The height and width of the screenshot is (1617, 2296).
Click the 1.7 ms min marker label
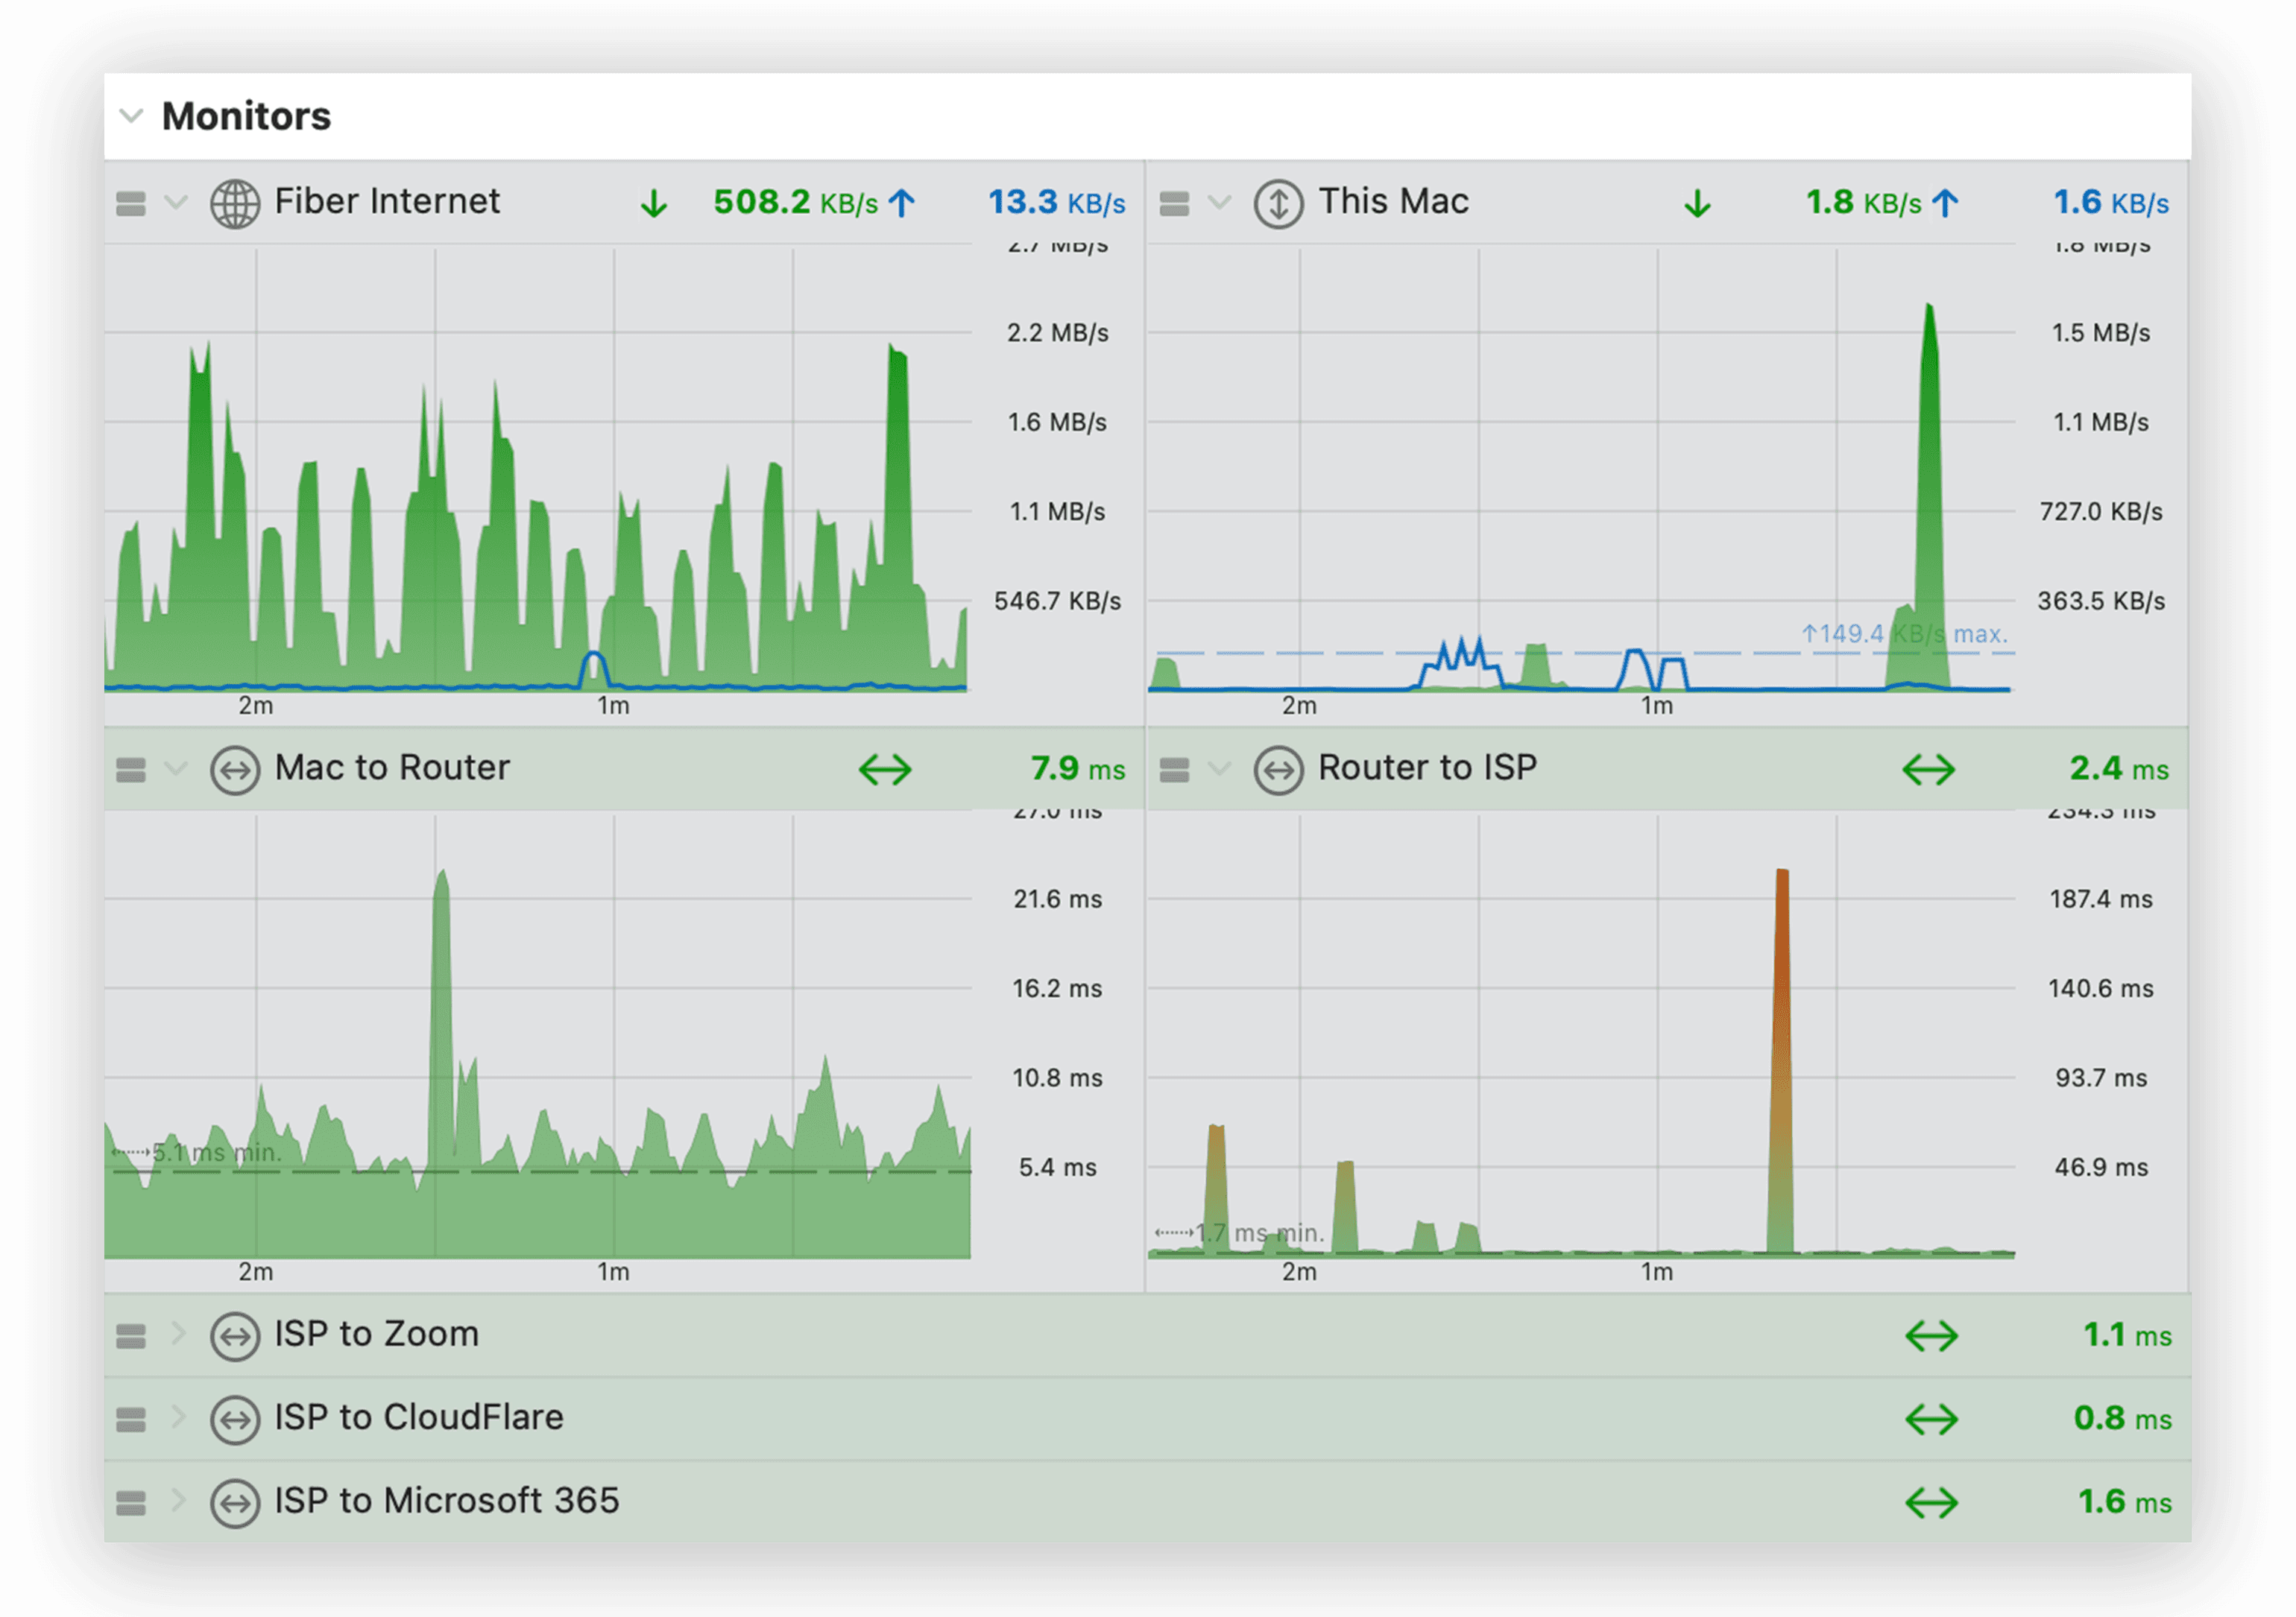[1240, 1233]
